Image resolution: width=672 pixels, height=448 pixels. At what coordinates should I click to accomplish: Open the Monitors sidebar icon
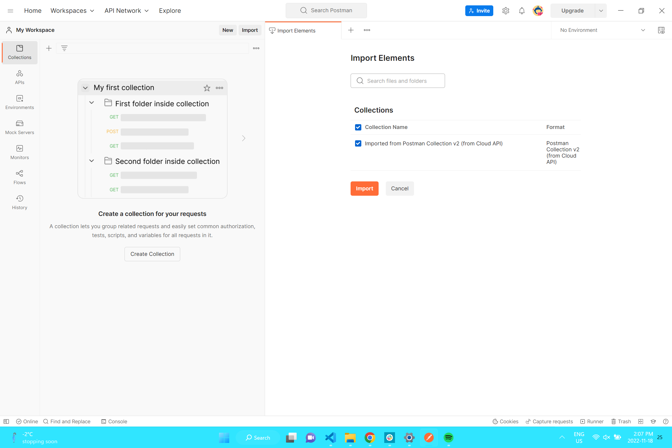[20, 152]
